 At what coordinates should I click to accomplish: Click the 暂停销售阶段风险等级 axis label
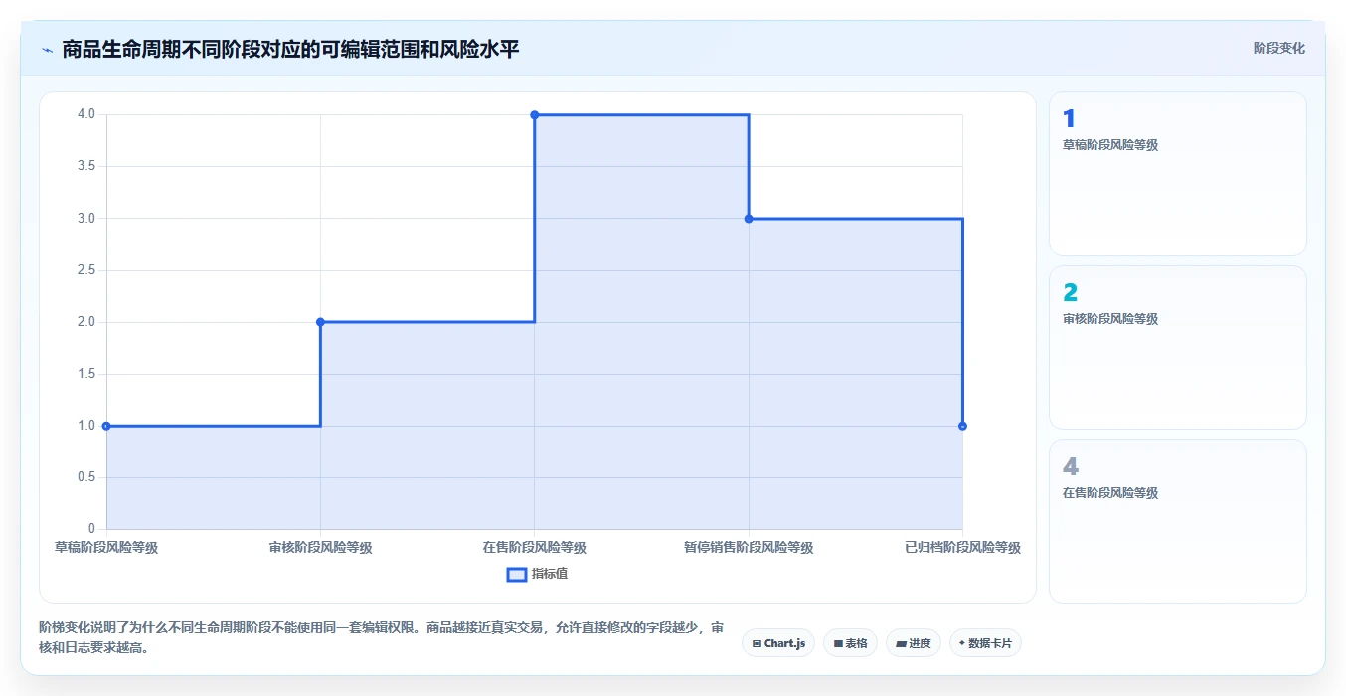tap(749, 547)
